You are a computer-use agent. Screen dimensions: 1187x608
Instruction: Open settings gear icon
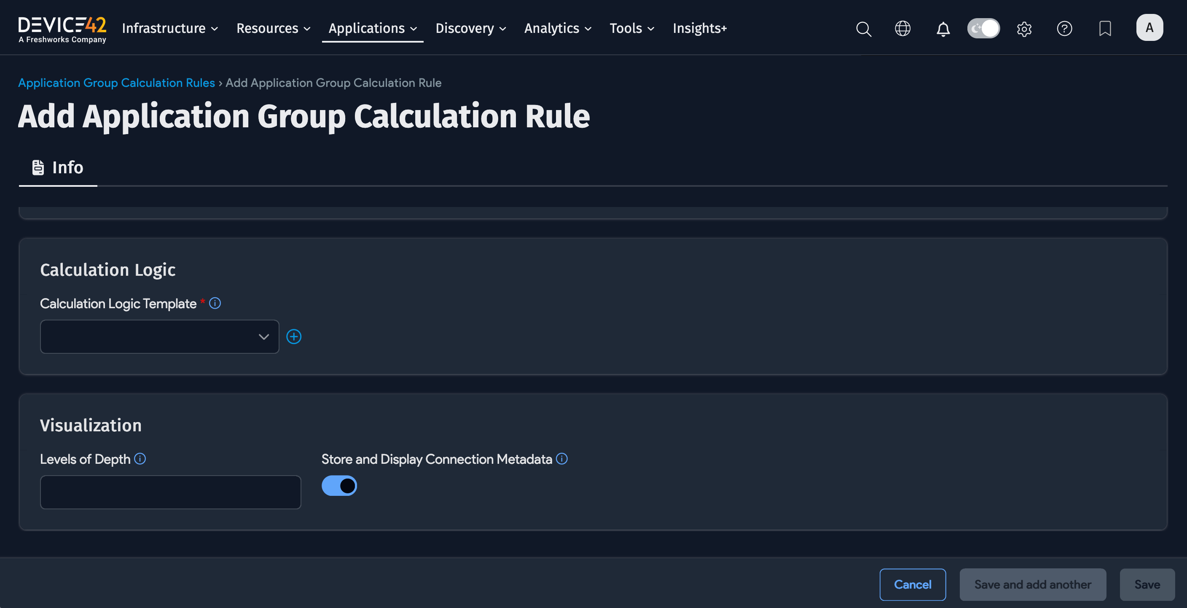click(x=1024, y=29)
